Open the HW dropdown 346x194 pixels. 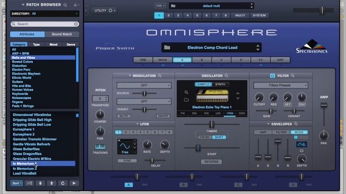click(160, 6)
